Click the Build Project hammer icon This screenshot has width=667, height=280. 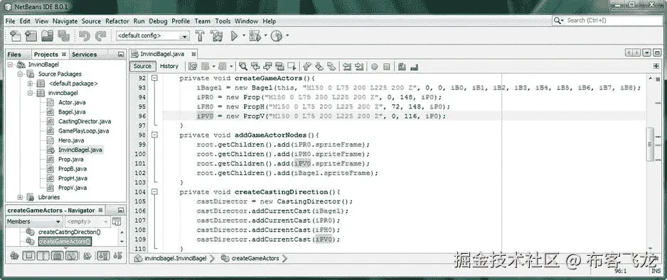[200, 36]
